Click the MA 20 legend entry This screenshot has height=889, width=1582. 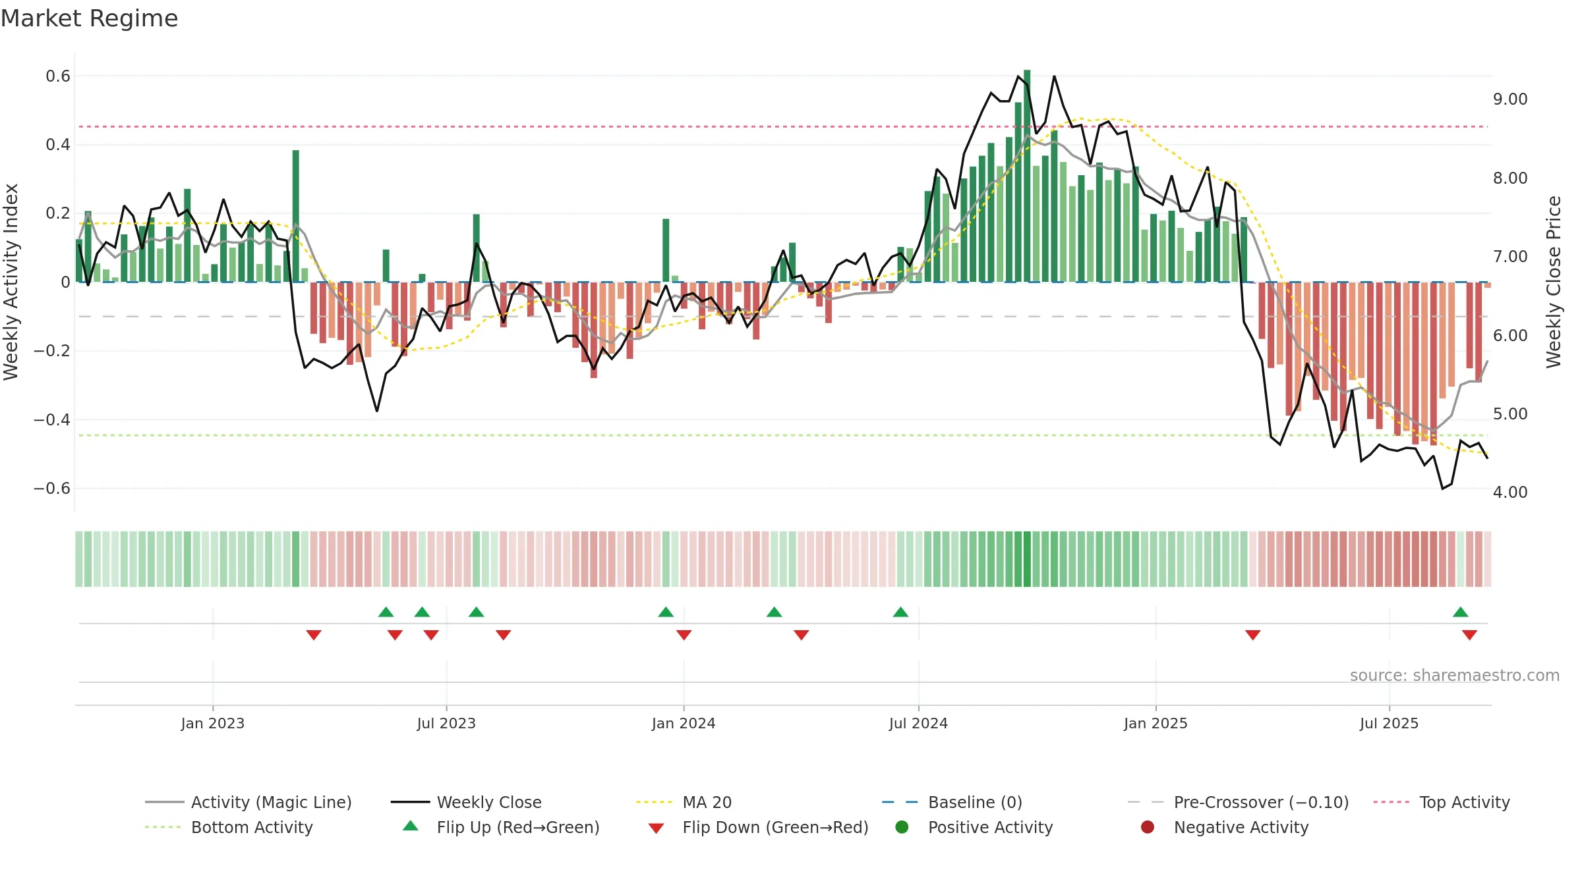coord(684,802)
